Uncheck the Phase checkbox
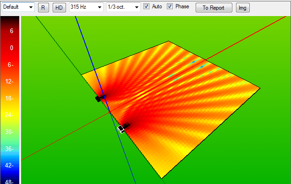The height and width of the screenshot is (184, 291). pos(170,6)
